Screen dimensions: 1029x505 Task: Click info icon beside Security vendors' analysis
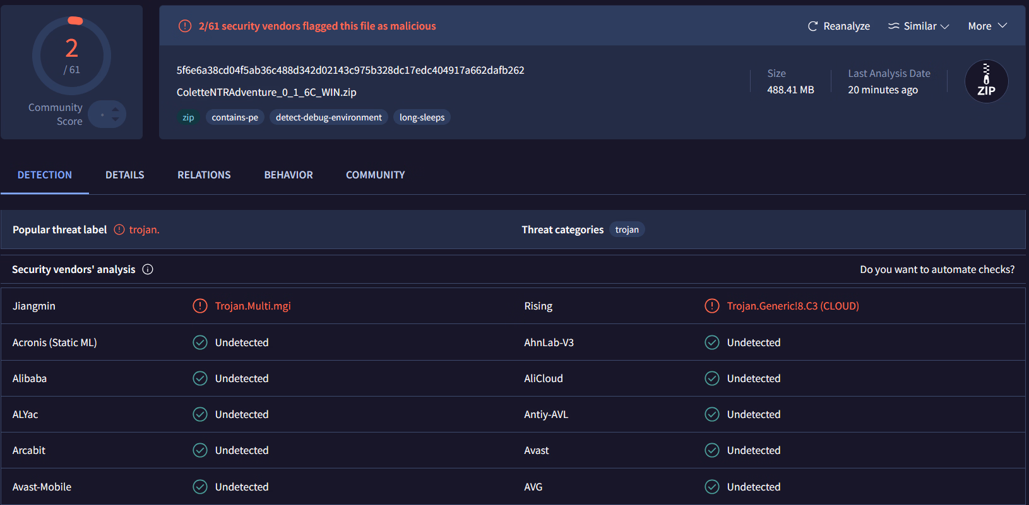tap(148, 269)
